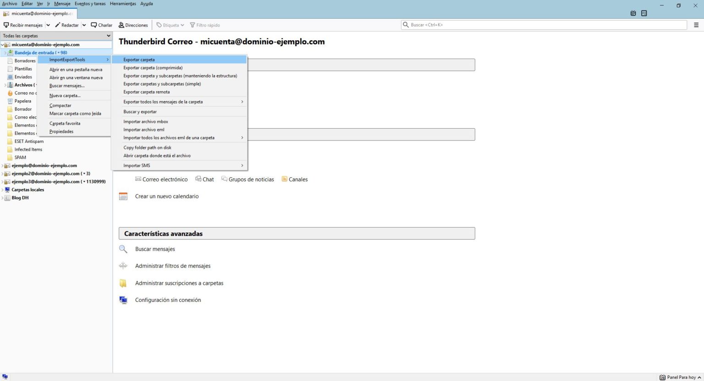Viewport: 704px width, 381px height.
Task: Select the Correo no deseado flame icon
Action: coord(10,93)
